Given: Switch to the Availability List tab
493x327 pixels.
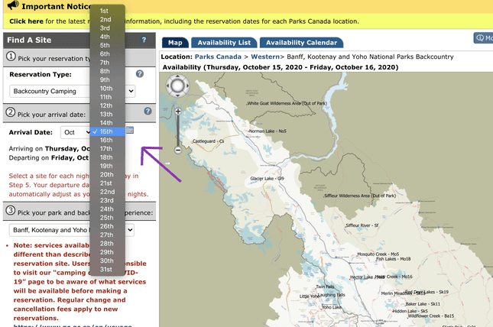Looking at the screenshot, I should 224,43.
